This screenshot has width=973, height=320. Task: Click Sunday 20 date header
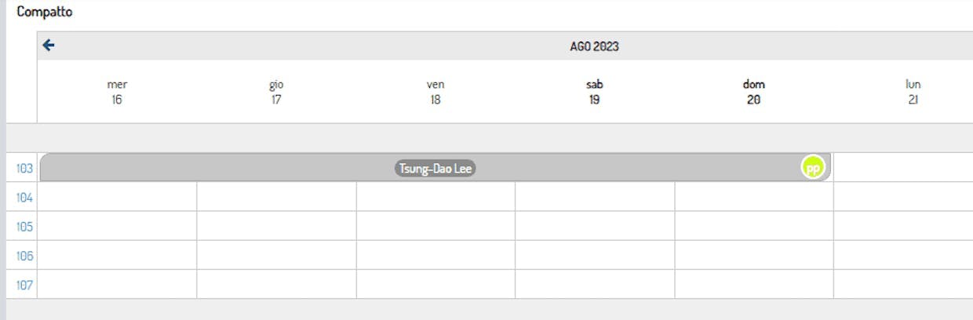(x=753, y=92)
